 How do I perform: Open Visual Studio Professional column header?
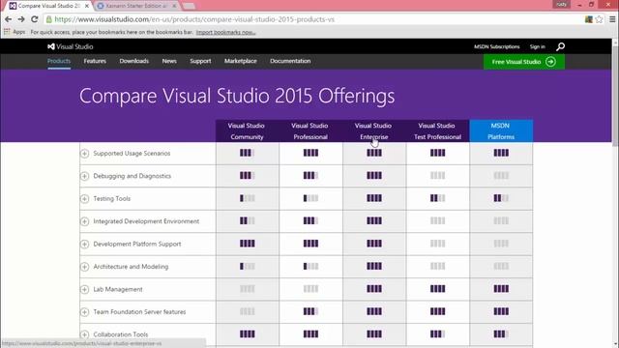click(x=310, y=131)
